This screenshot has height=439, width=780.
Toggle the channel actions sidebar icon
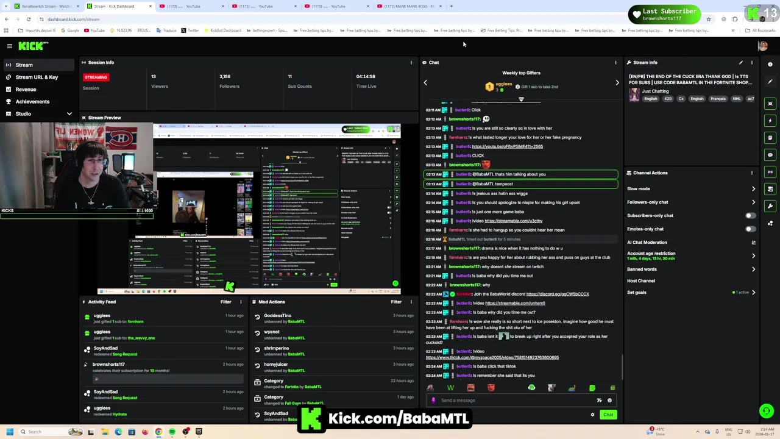[770, 189]
